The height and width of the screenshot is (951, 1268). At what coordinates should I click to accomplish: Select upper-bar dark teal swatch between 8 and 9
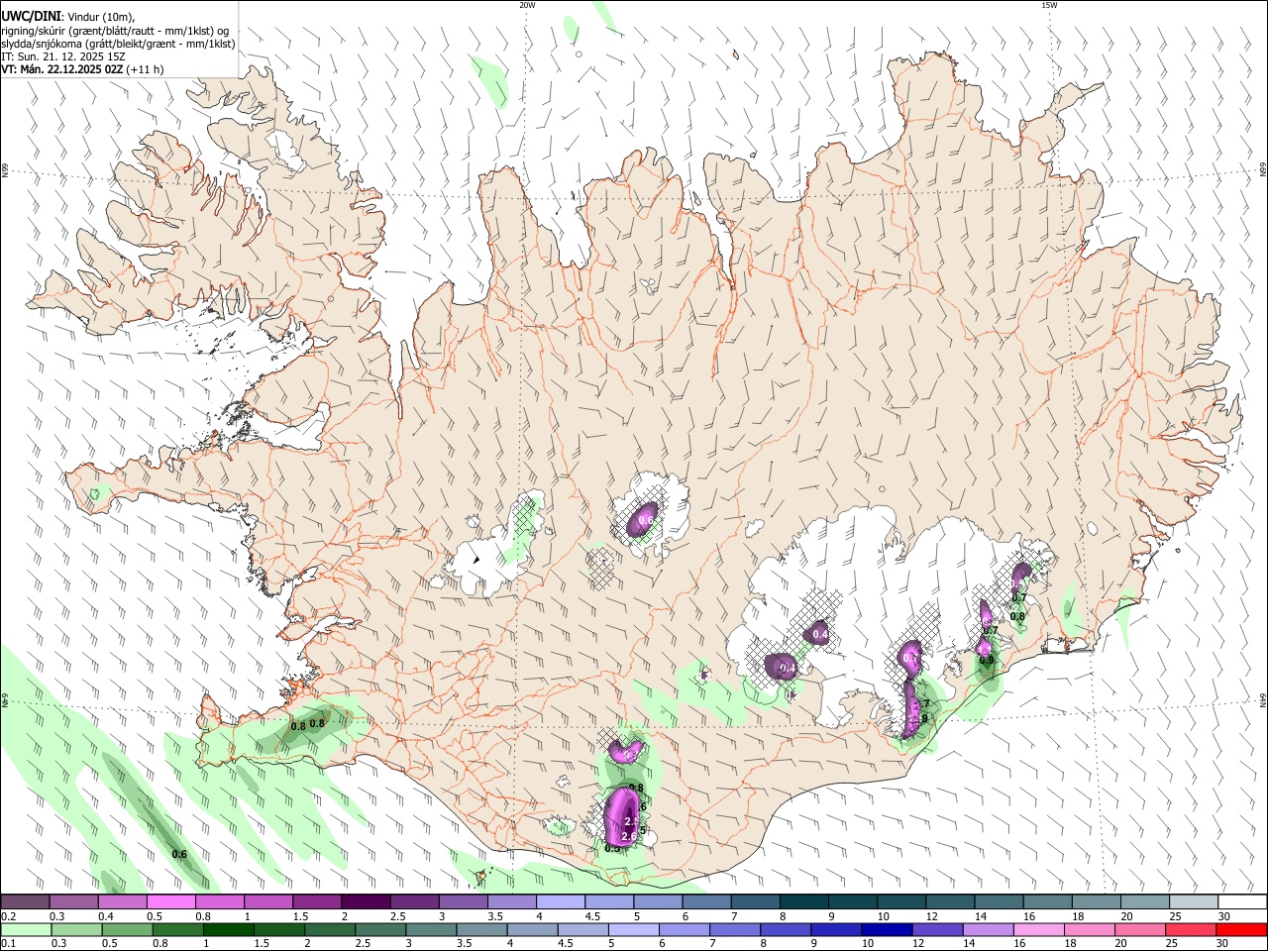pos(804,902)
